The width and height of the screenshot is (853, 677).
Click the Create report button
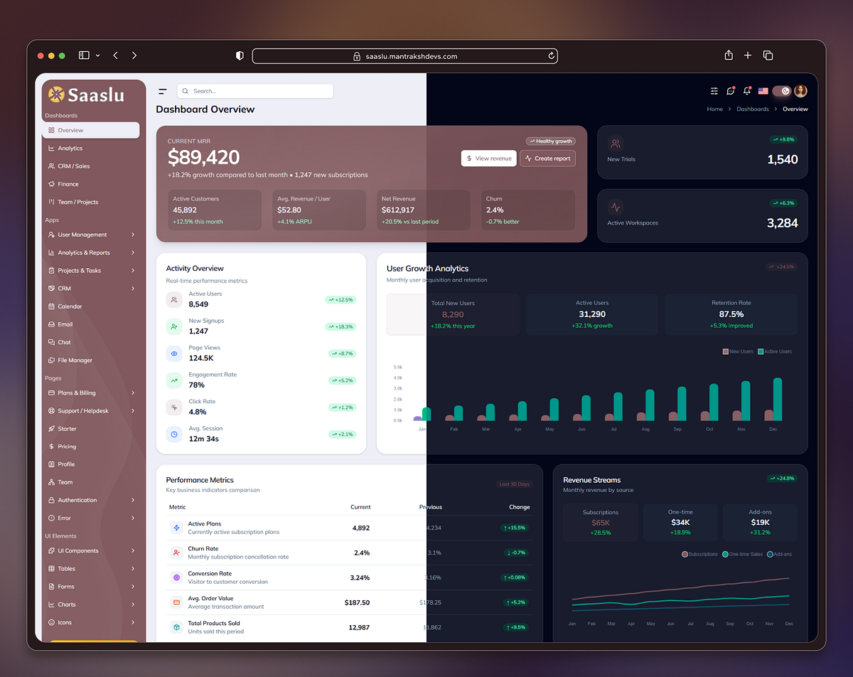(547, 158)
